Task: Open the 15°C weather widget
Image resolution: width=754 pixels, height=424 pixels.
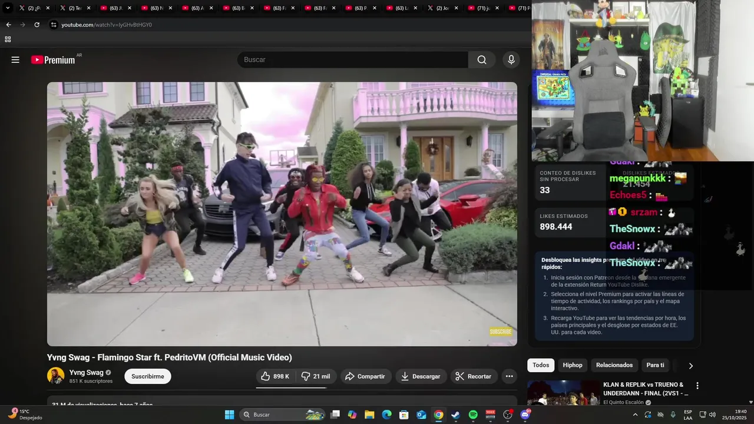Action: click(x=24, y=415)
